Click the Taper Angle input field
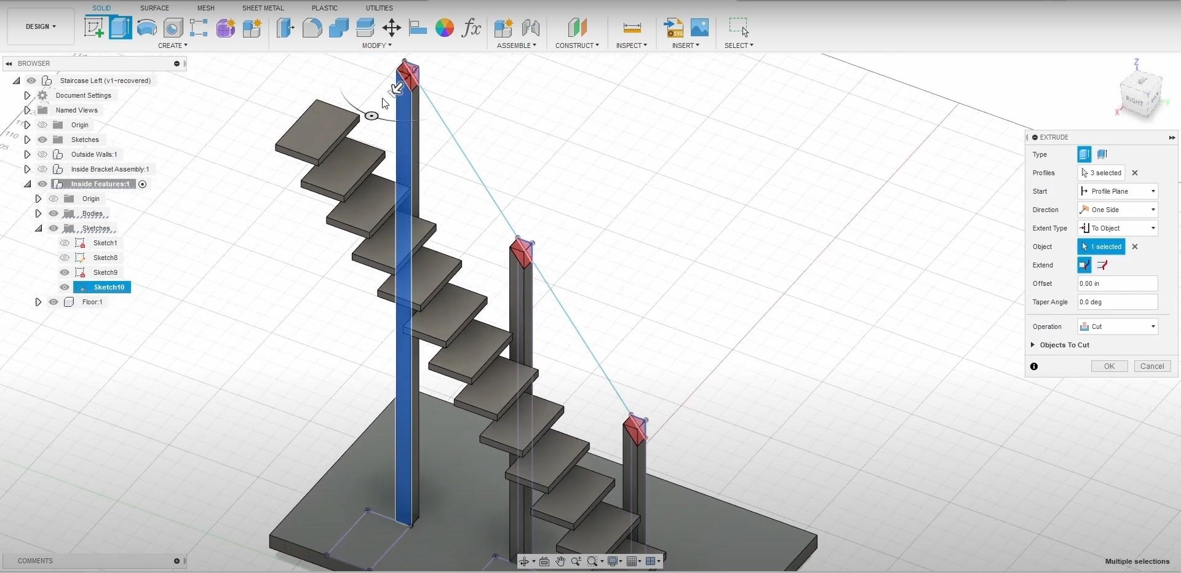This screenshot has width=1181, height=573. click(1118, 302)
